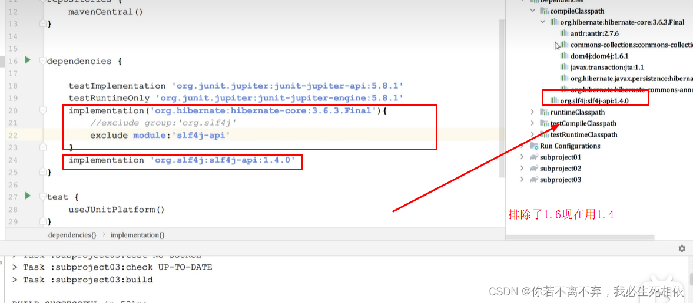The image size is (693, 303).
Task: Click the subproject03:build output line
Action: tap(82, 280)
